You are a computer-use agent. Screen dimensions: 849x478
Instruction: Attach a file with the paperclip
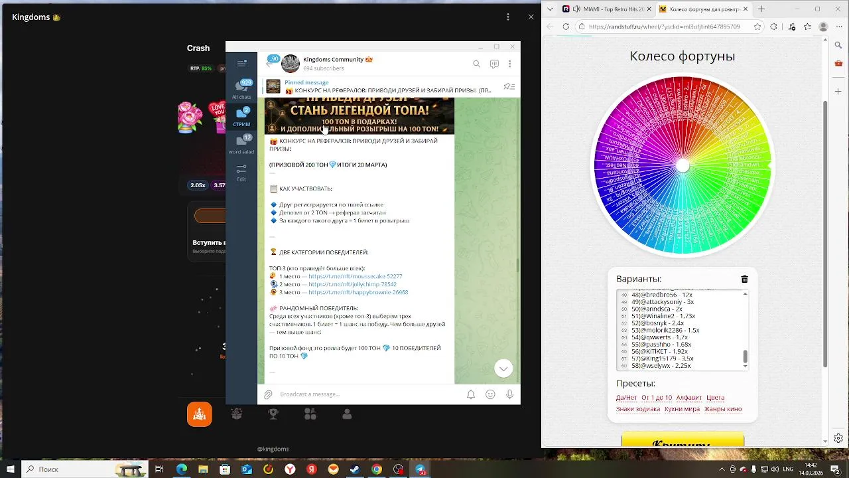[268, 394]
